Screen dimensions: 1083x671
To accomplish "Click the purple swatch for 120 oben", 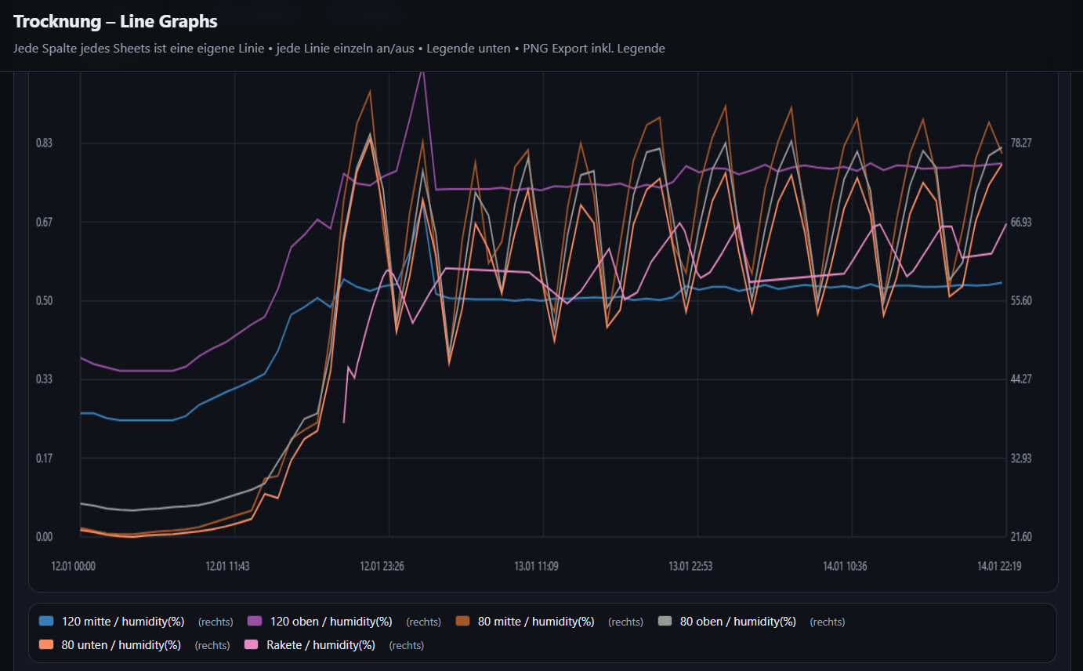I will (x=255, y=622).
